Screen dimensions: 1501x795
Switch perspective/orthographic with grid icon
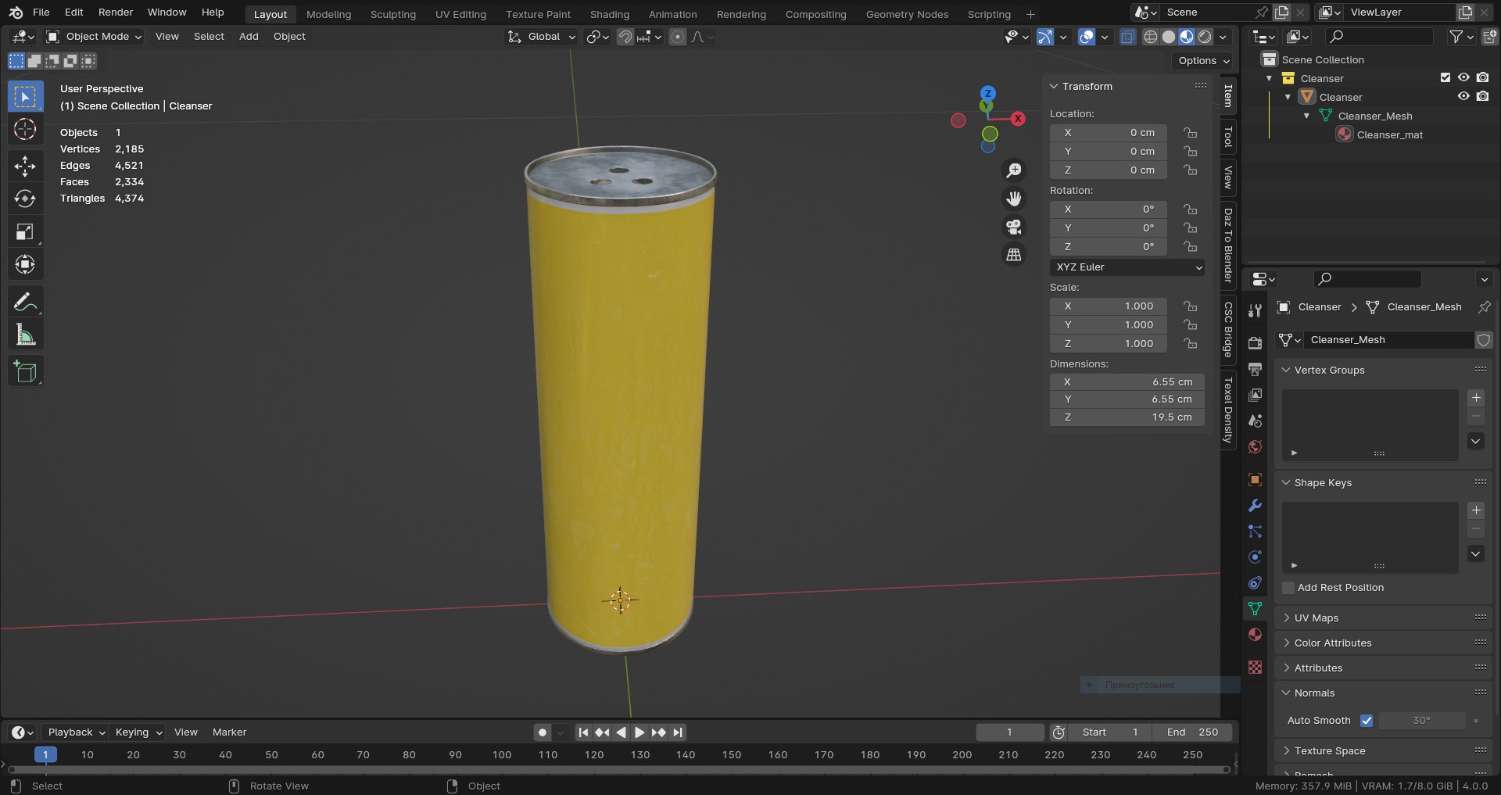coord(1014,255)
